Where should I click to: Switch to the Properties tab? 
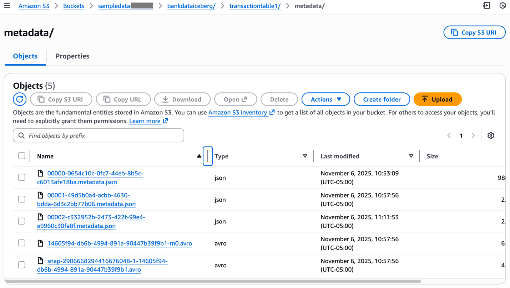[72, 56]
